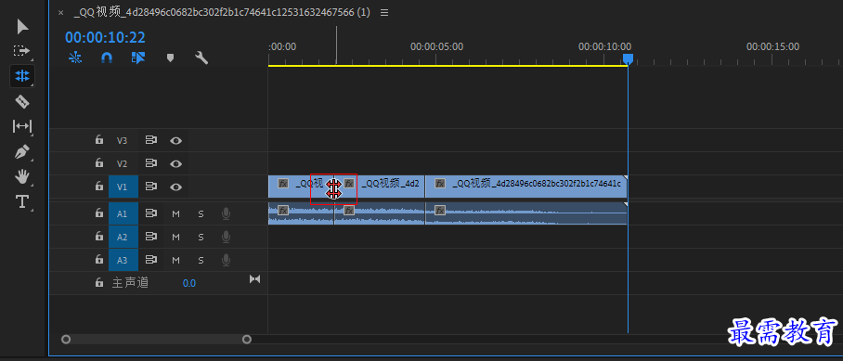Enable voice-over record on A1
Screen dimensions: 843x361
(x=227, y=213)
